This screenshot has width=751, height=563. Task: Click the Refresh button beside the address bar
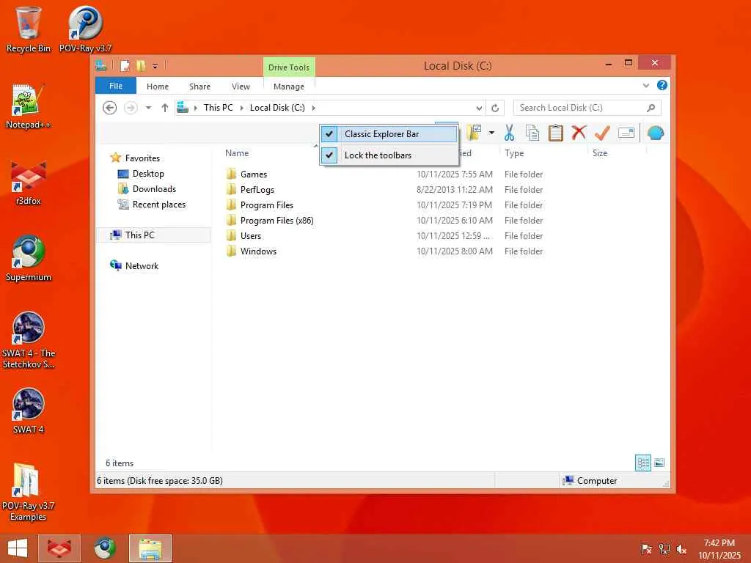[495, 108]
